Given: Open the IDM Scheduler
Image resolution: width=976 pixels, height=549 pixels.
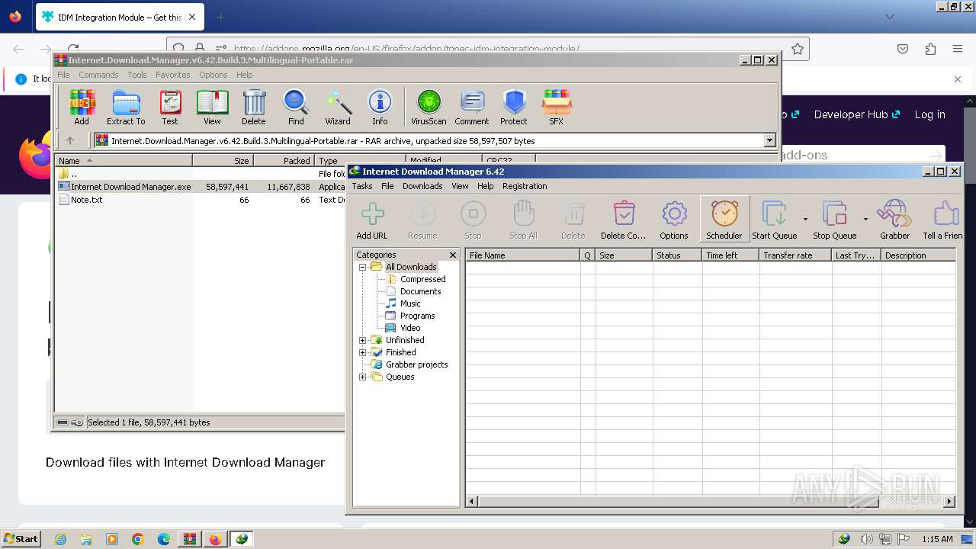Looking at the screenshot, I should click(724, 220).
